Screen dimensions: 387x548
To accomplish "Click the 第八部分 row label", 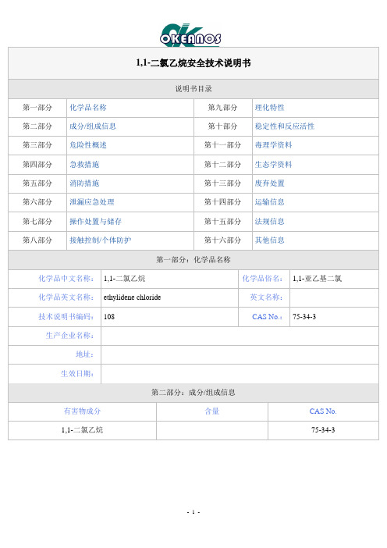I will pos(37,240).
